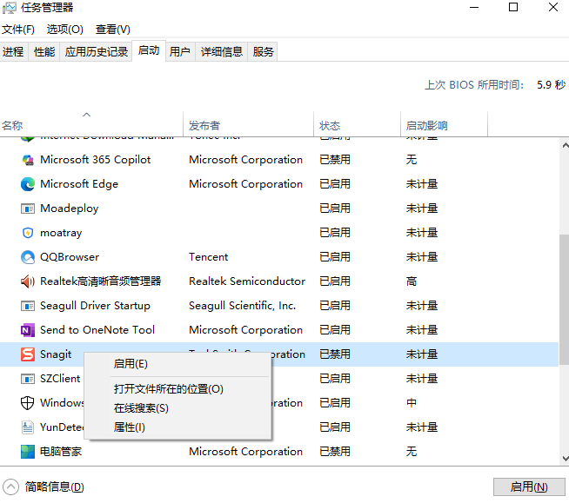Viewport: 569px width, 503px height.
Task: Collapse to 简略信息 with the arrow icon
Action: coord(10,486)
